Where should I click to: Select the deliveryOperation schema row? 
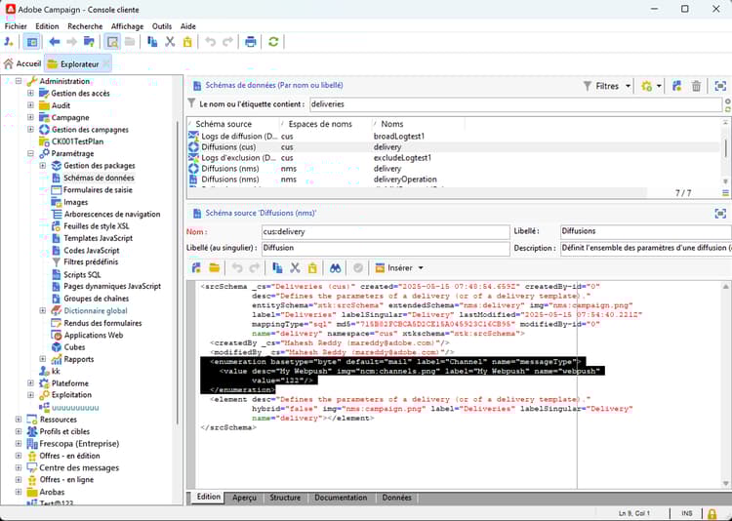pyautogui.click(x=405, y=180)
